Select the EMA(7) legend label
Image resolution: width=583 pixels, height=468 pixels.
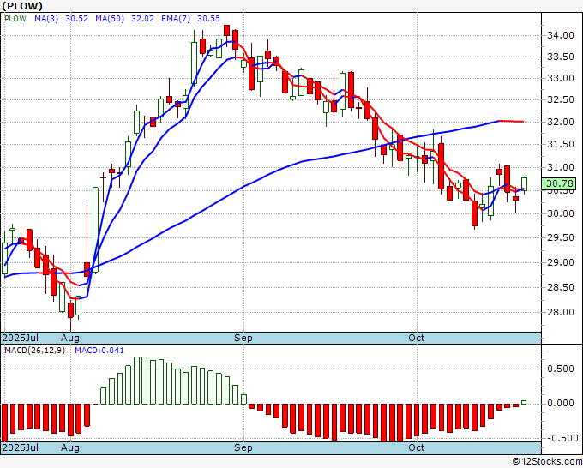176,19
